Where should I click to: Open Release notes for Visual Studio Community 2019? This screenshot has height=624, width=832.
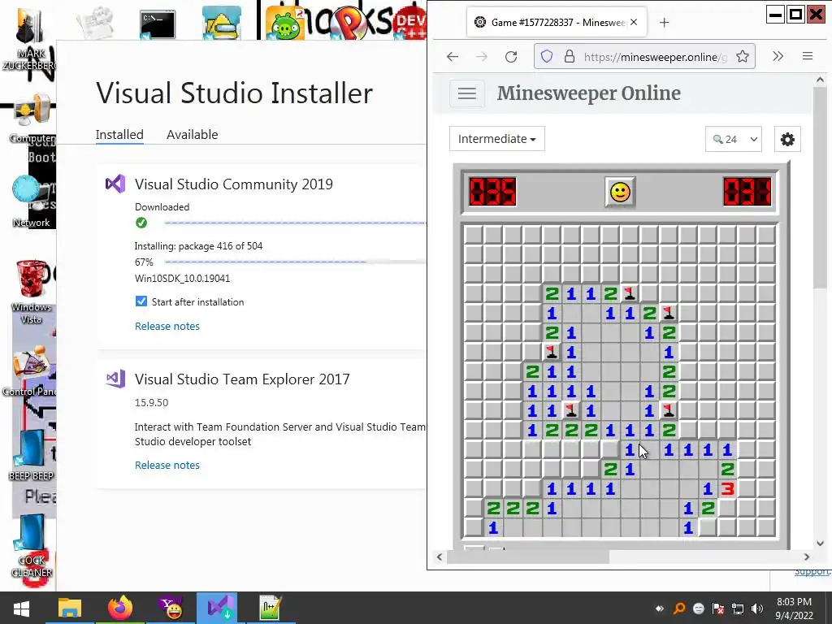coord(167,326)
